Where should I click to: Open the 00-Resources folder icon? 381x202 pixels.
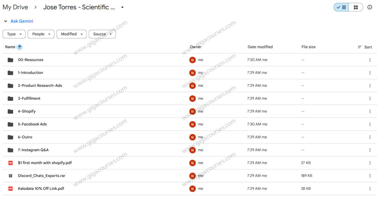(10, 60)
